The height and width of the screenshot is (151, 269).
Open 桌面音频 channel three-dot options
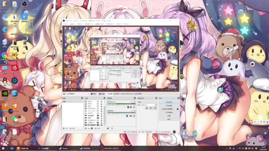tap(134, 116)
